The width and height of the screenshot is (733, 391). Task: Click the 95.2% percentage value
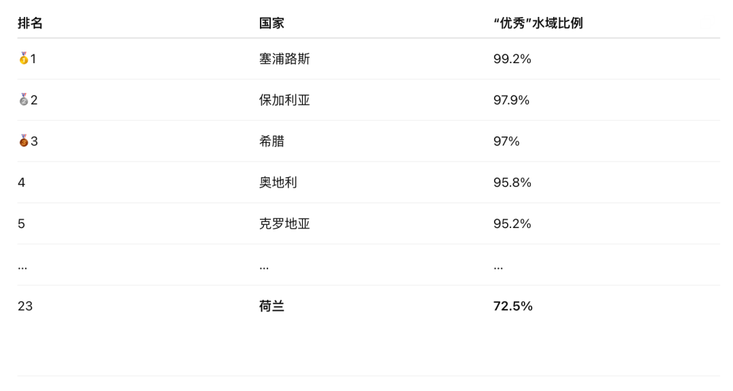tap(512, 224)
